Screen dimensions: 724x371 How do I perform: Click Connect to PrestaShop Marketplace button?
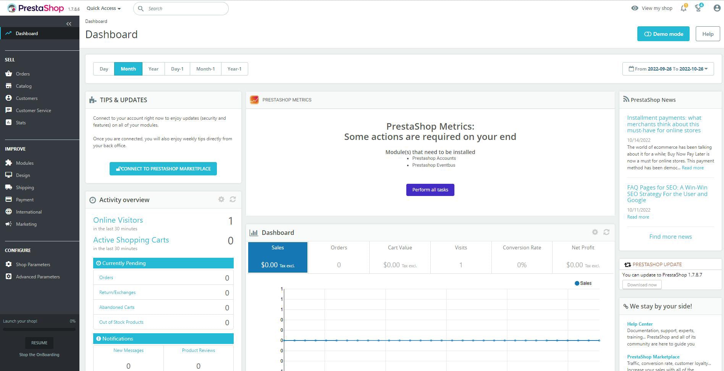163,169
